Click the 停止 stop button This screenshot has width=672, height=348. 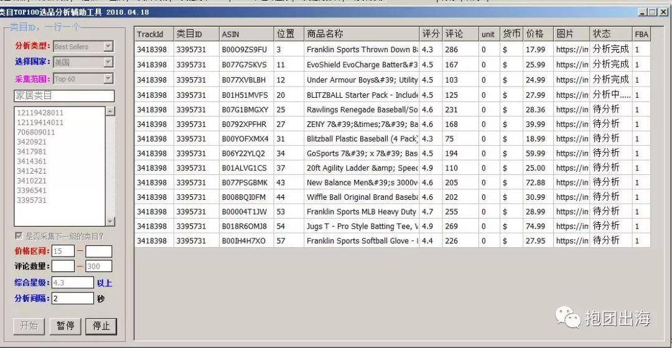point(101,326)
